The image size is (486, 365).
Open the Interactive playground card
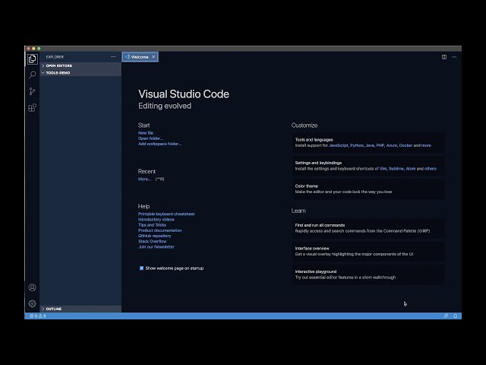(368, 275)
